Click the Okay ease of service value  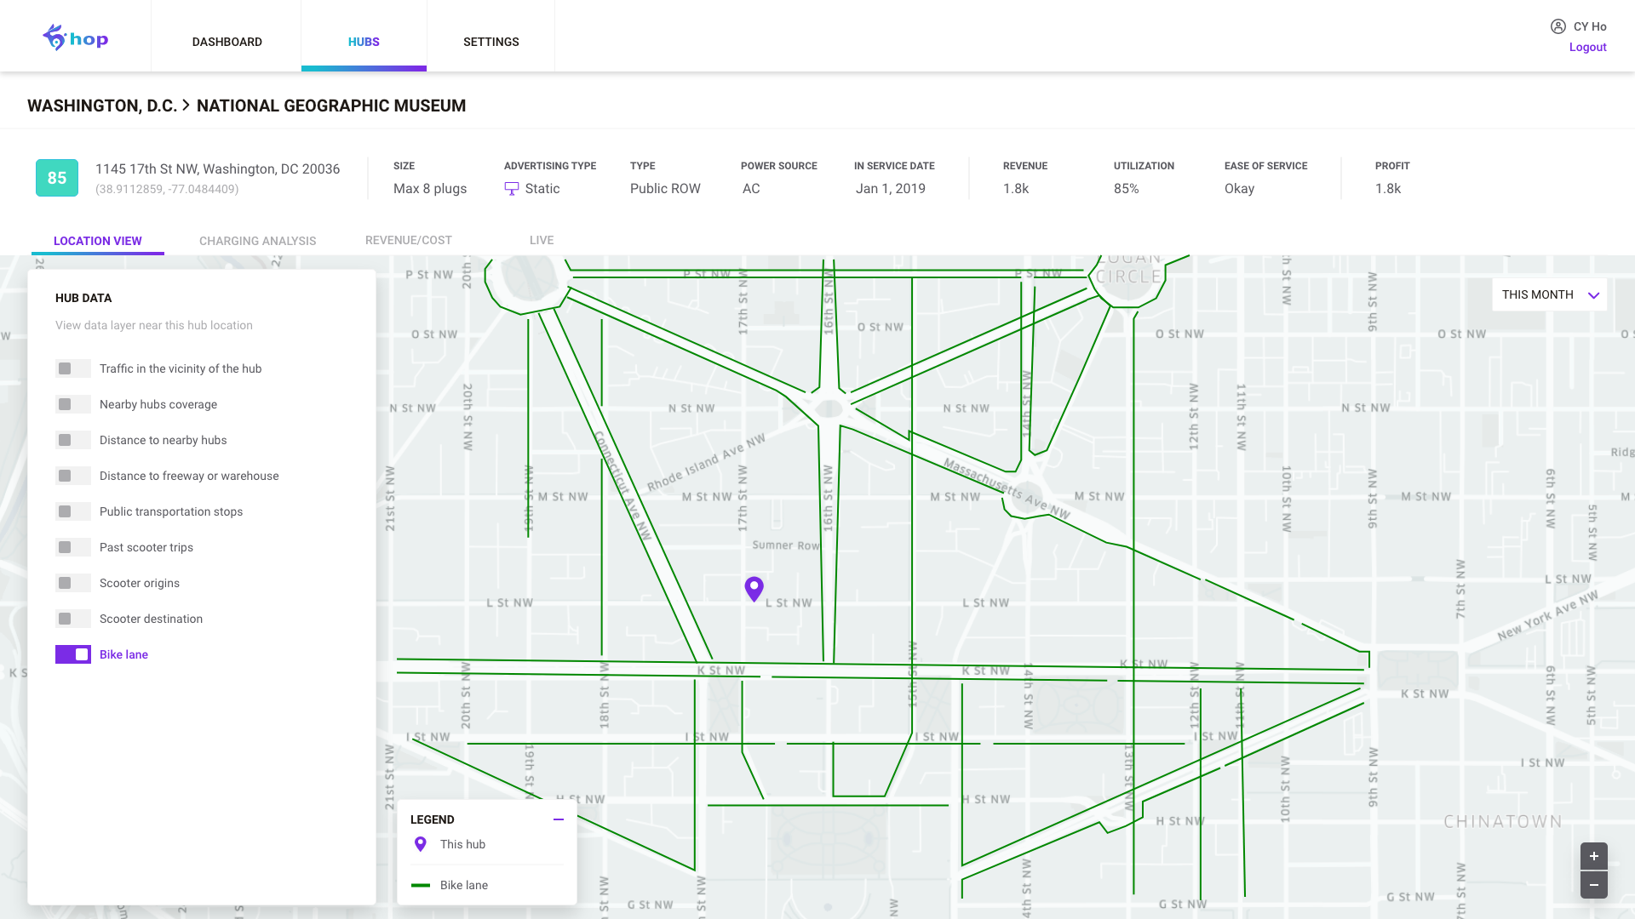1239,188
